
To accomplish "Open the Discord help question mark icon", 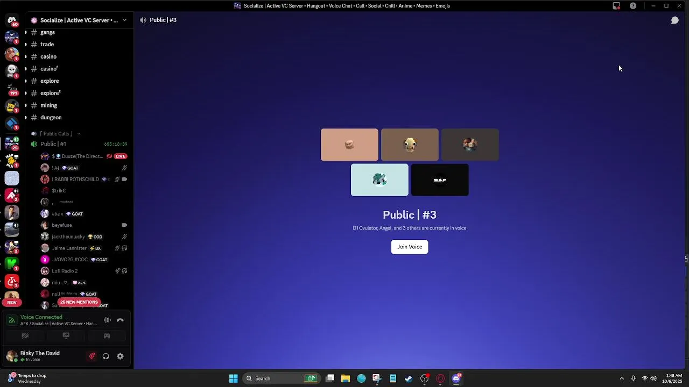I will pyautogui.click(x=633, y=6).
